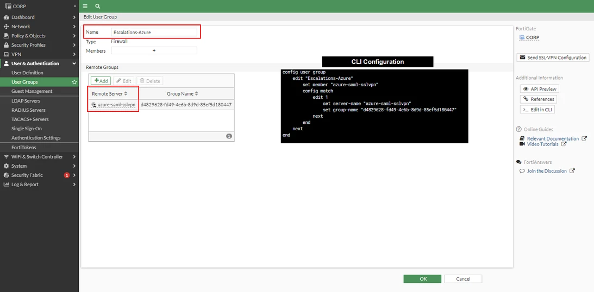This screenshot has height=292, width=594.
Task: Expand the Security Profiles chevron
Action: click(74, 45)
